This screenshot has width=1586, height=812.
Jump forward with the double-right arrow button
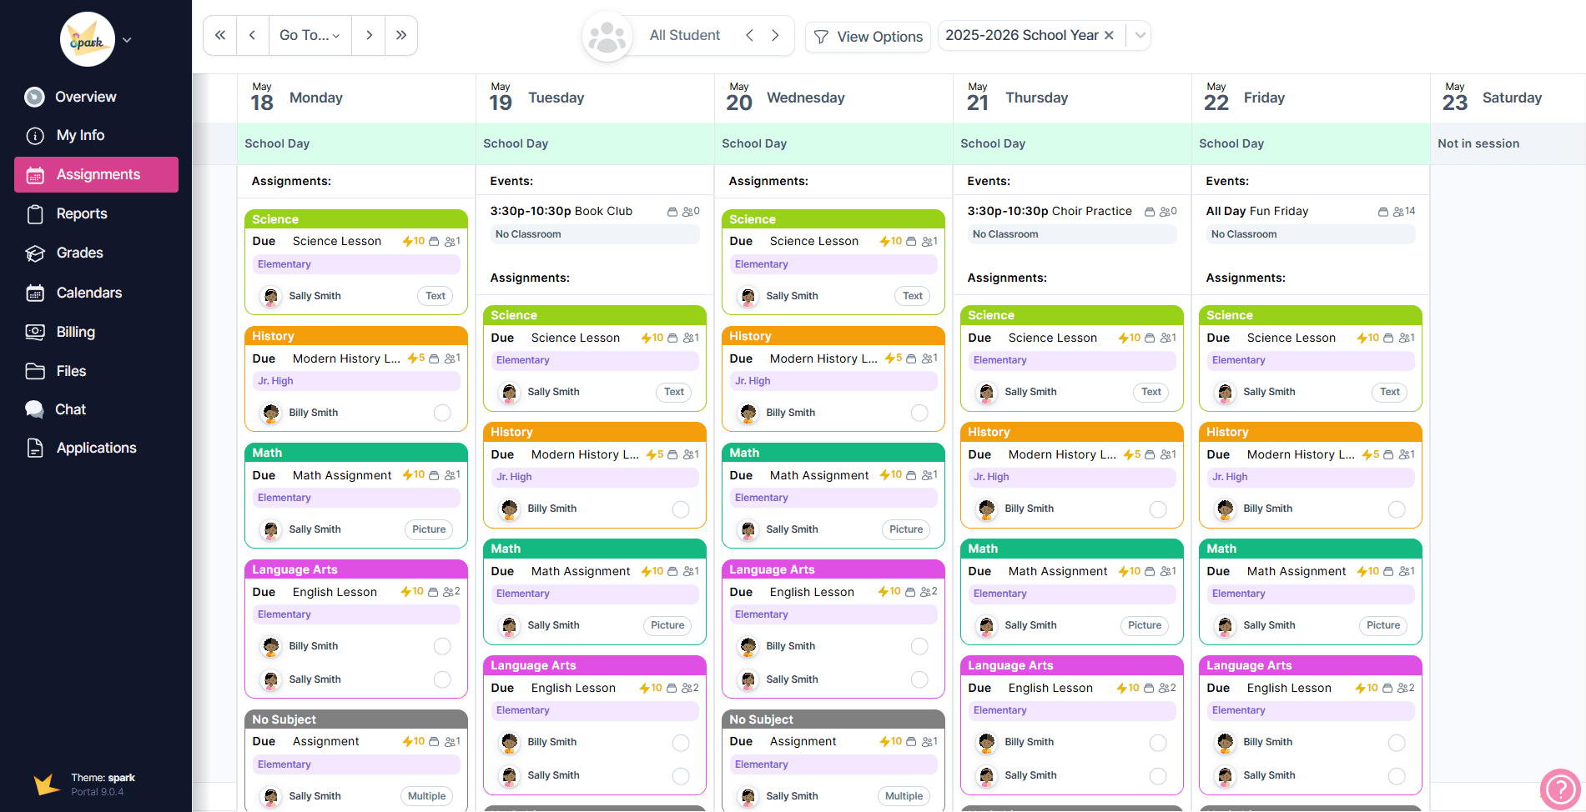click(401, 35)
